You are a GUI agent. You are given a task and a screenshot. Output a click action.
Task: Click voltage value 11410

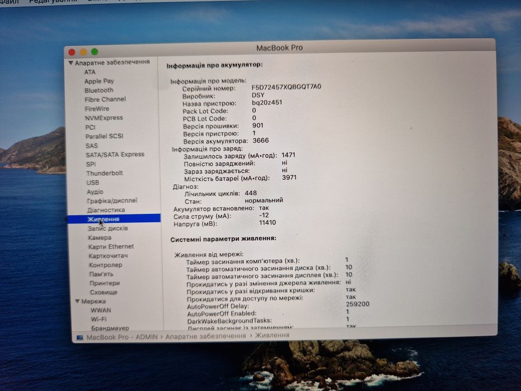[267, 223]
